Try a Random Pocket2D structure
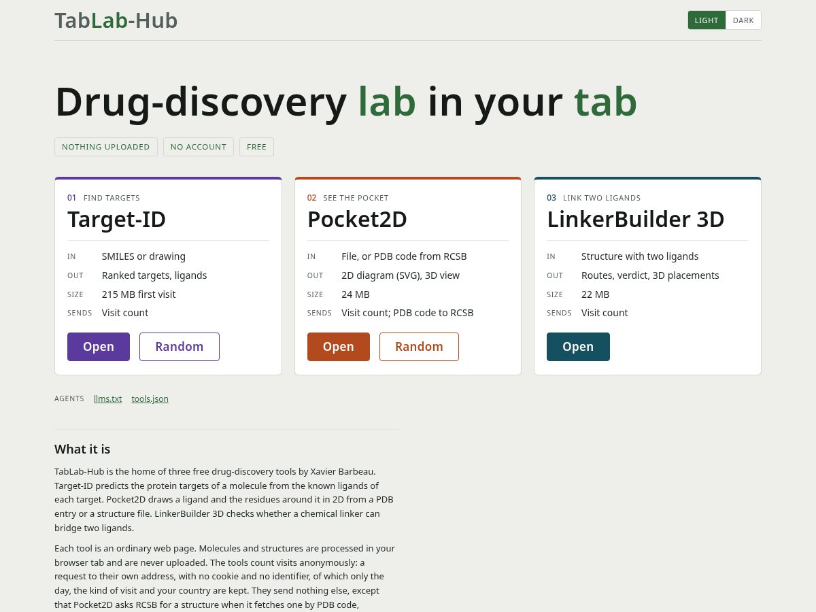This screenshot has height=612, width=816. tap(419, 347)
